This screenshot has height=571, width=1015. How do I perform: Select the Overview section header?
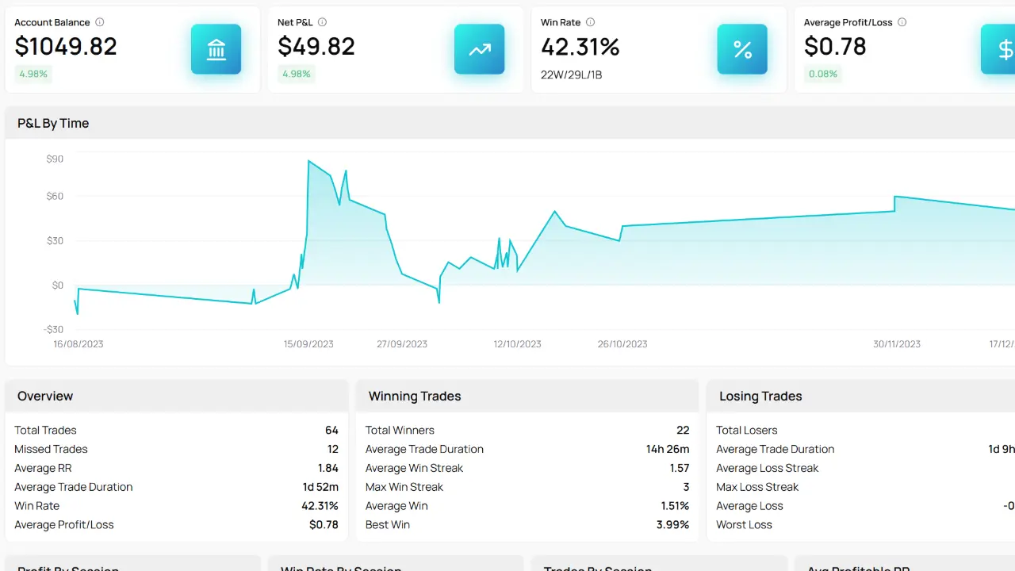click(x=45, y=396)
